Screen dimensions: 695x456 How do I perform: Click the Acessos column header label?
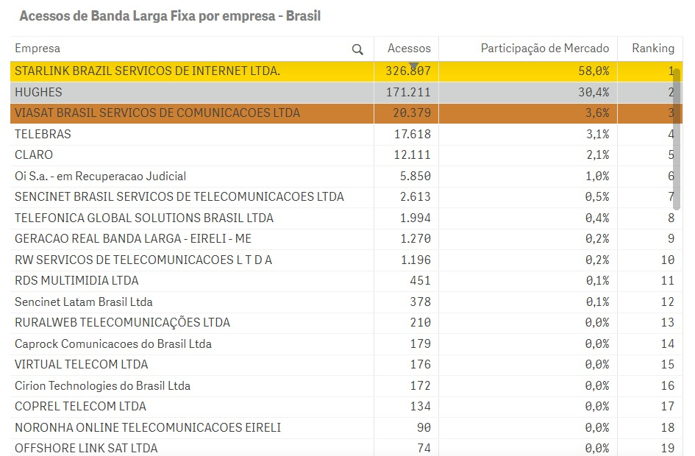pos(409,49)
